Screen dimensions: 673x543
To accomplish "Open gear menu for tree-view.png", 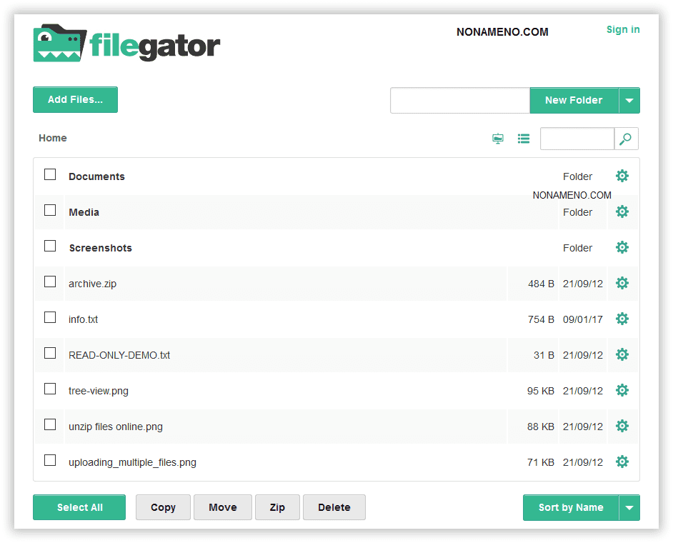I will point(622,390).
